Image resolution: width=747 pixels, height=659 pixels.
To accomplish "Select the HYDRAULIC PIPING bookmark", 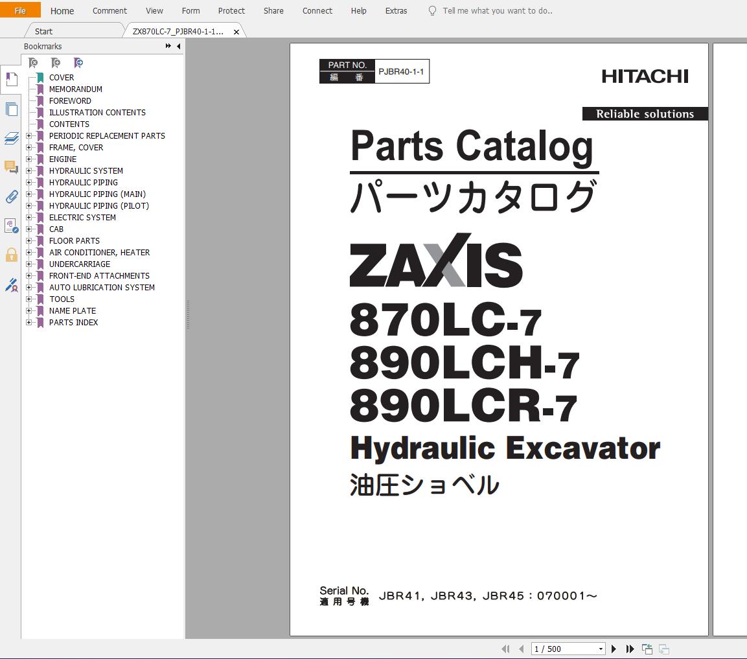I will click(84, 183).
